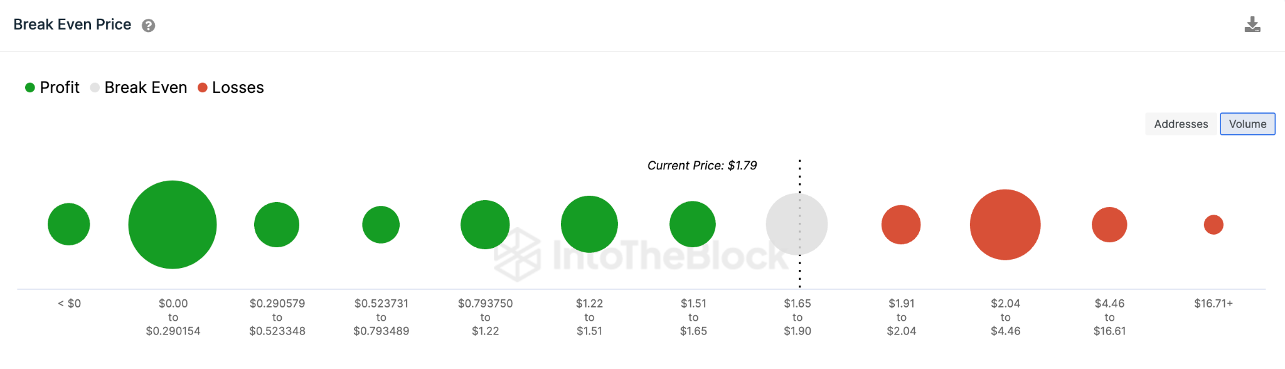Switch to the Addresses view

(1181, 124)
